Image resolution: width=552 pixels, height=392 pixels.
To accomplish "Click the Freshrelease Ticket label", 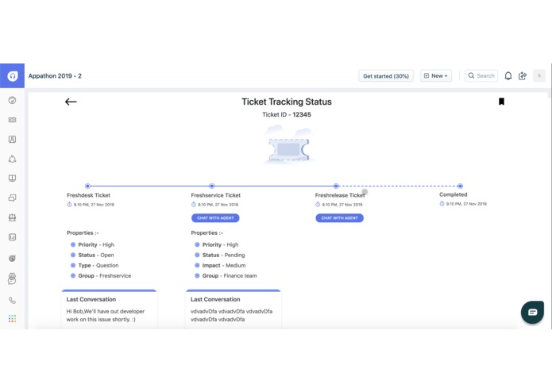I will [340, 195].
